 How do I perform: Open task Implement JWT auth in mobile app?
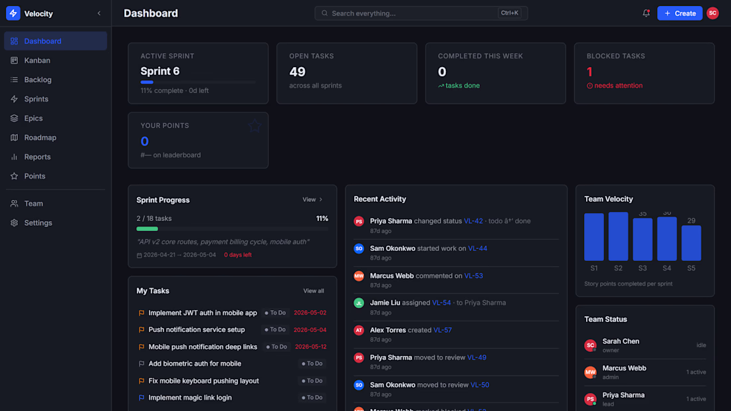click(x=203, y=313)
